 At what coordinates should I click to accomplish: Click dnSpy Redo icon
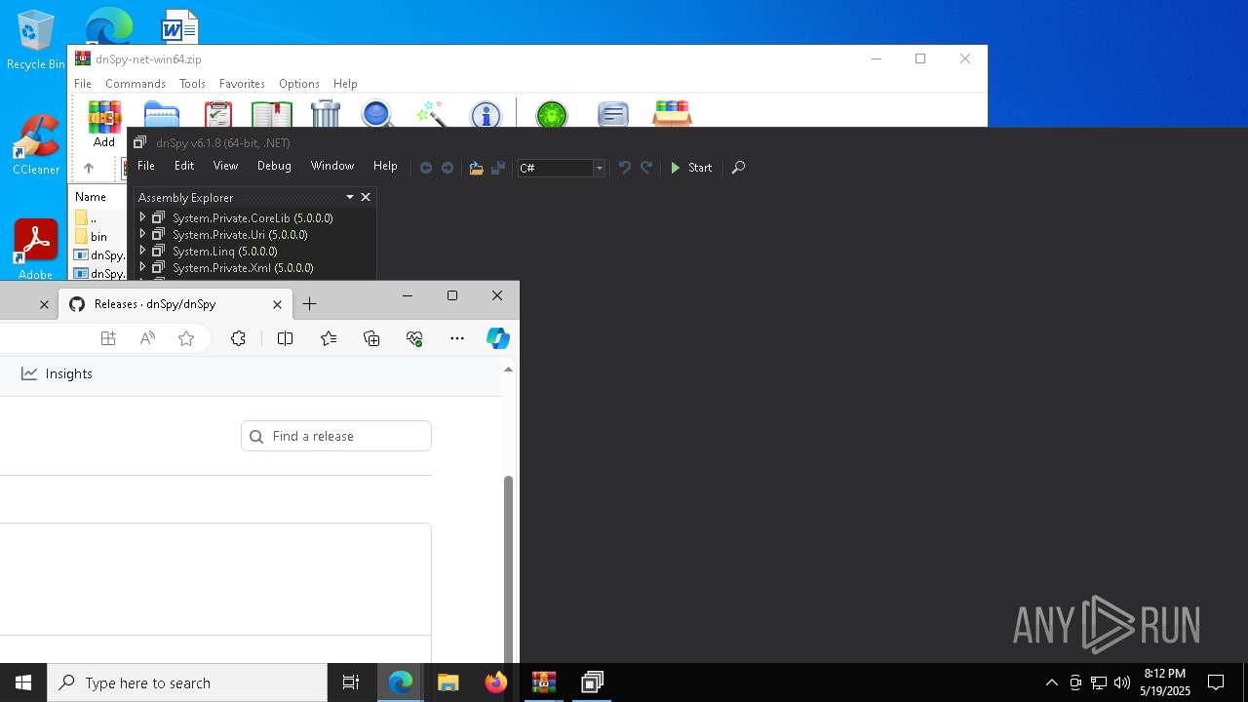point(646,168)
